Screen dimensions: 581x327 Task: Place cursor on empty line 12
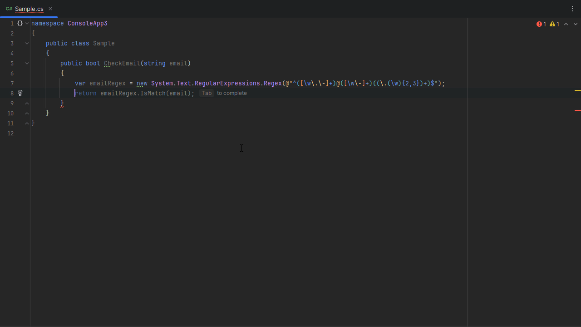[136, 133]
